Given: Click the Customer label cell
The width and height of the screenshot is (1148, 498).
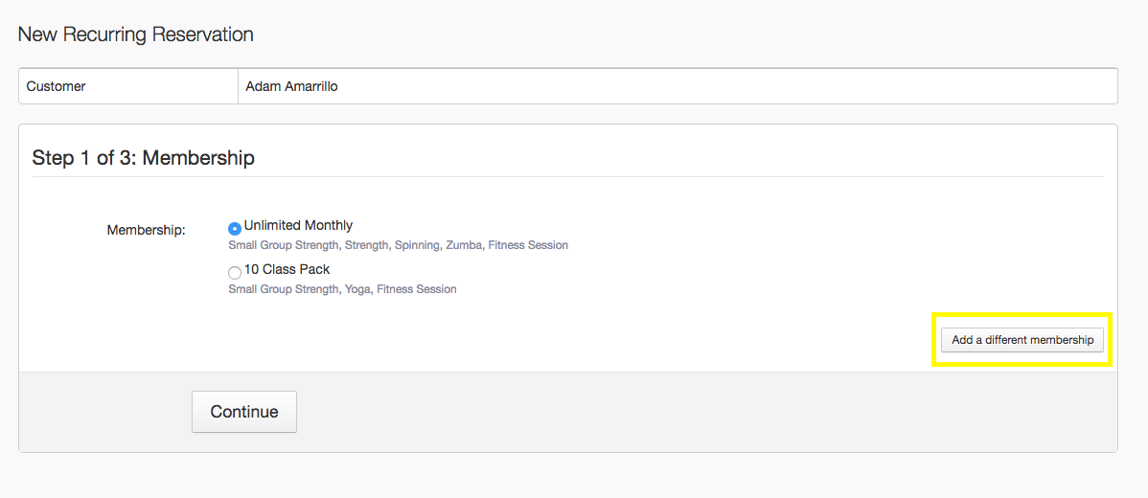Looking at the screenshot, I should pyautogui.click(x=57, y=86).
